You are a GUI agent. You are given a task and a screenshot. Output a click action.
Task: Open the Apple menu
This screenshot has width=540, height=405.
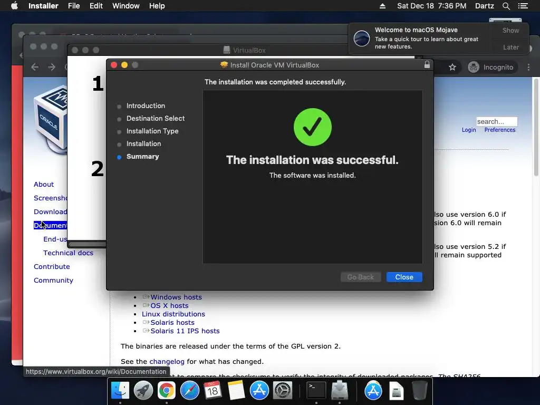coord(14,6)
